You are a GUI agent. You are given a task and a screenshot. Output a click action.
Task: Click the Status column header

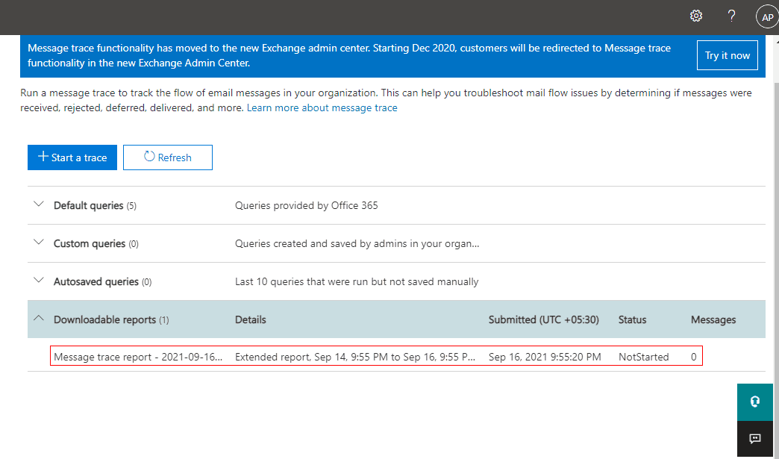(632, 319)
